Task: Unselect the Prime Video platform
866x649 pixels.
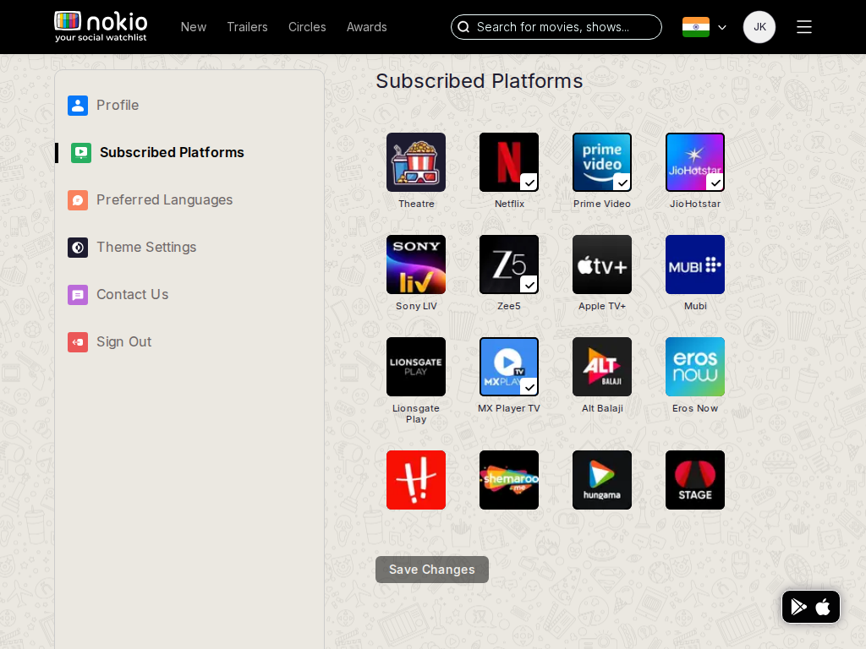Action: click(602, 162)
